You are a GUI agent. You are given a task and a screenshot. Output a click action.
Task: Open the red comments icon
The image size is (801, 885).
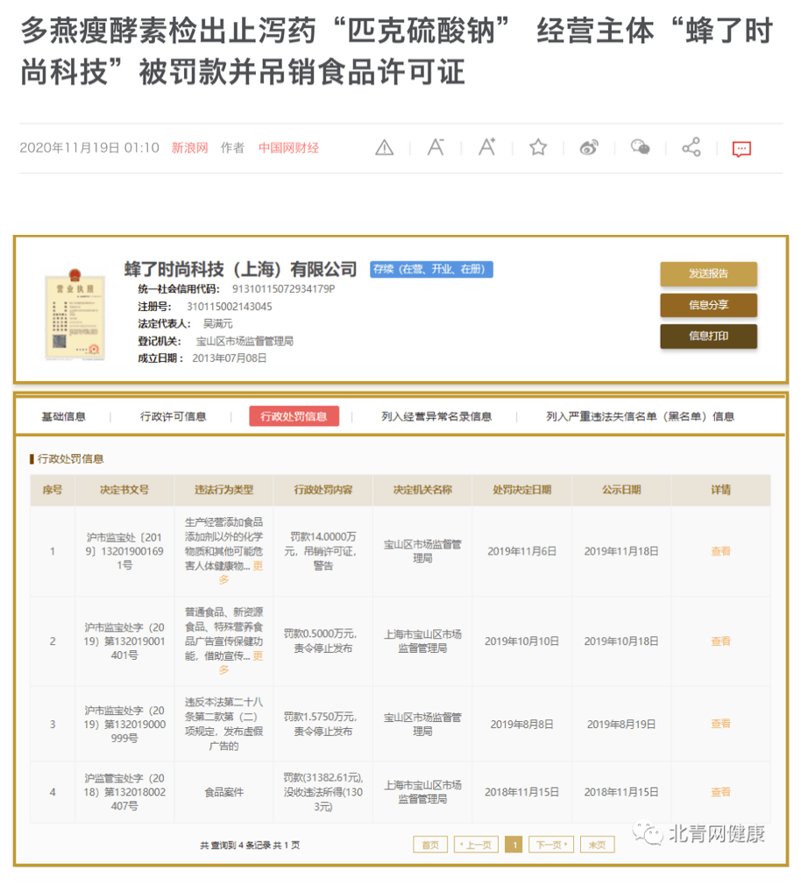(741, 149)
